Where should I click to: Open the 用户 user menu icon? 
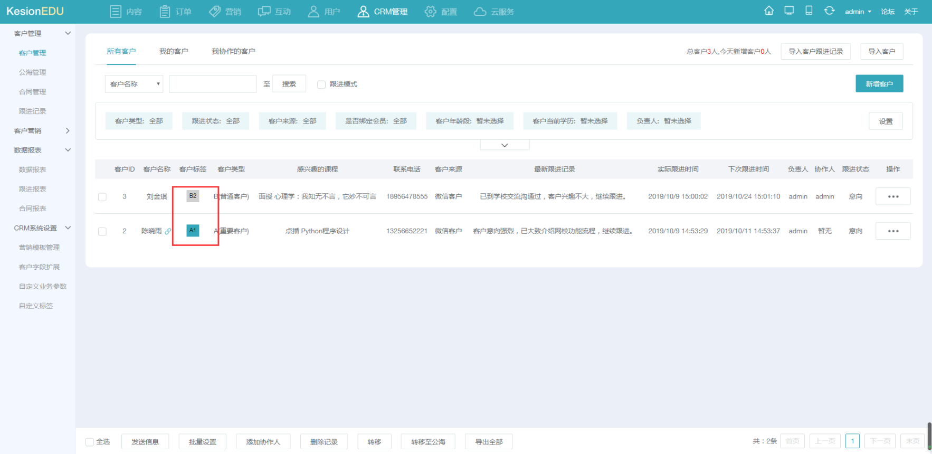313,12
